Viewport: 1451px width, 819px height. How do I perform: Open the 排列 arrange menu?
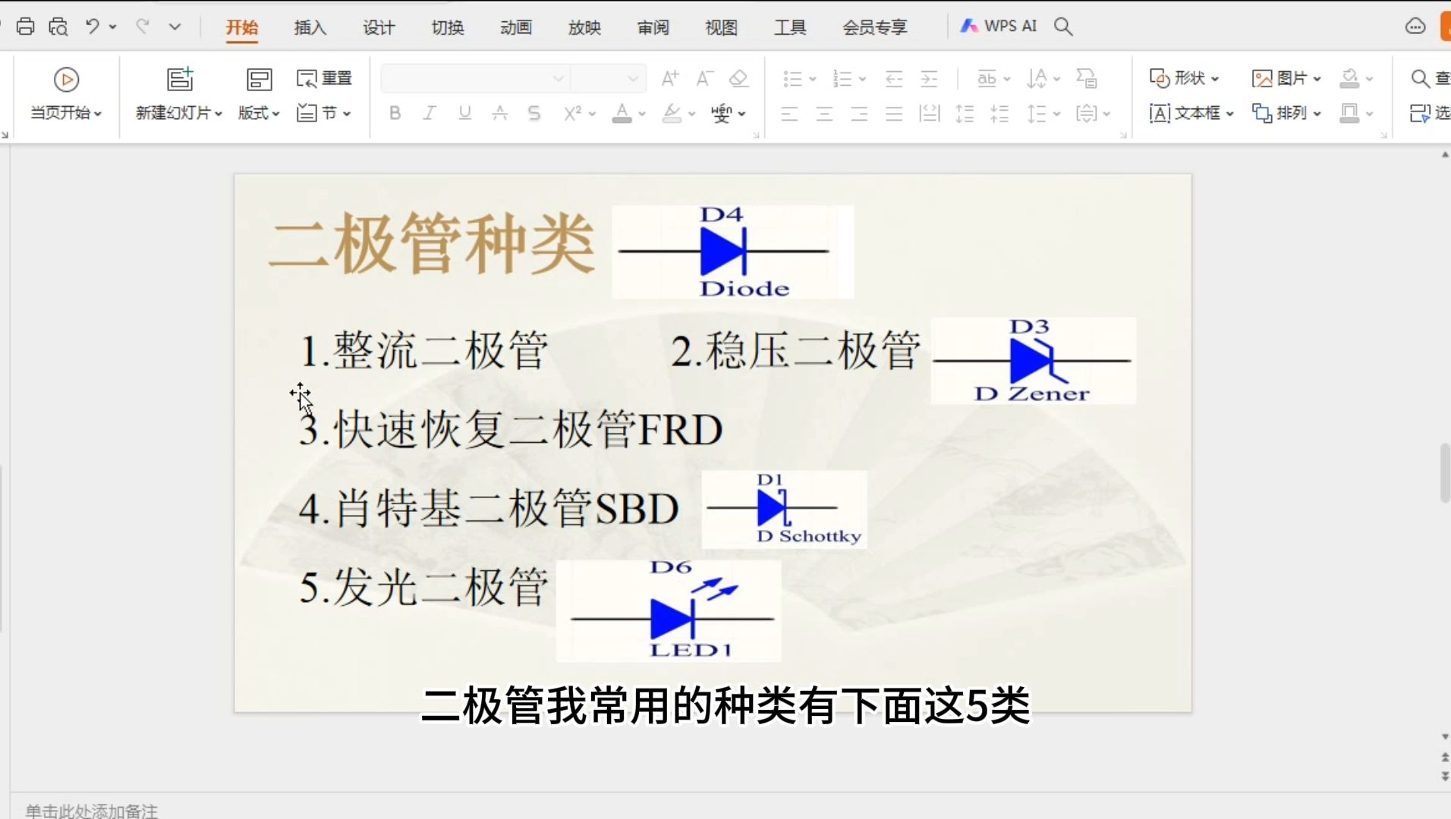click(x=1286, y=113)
